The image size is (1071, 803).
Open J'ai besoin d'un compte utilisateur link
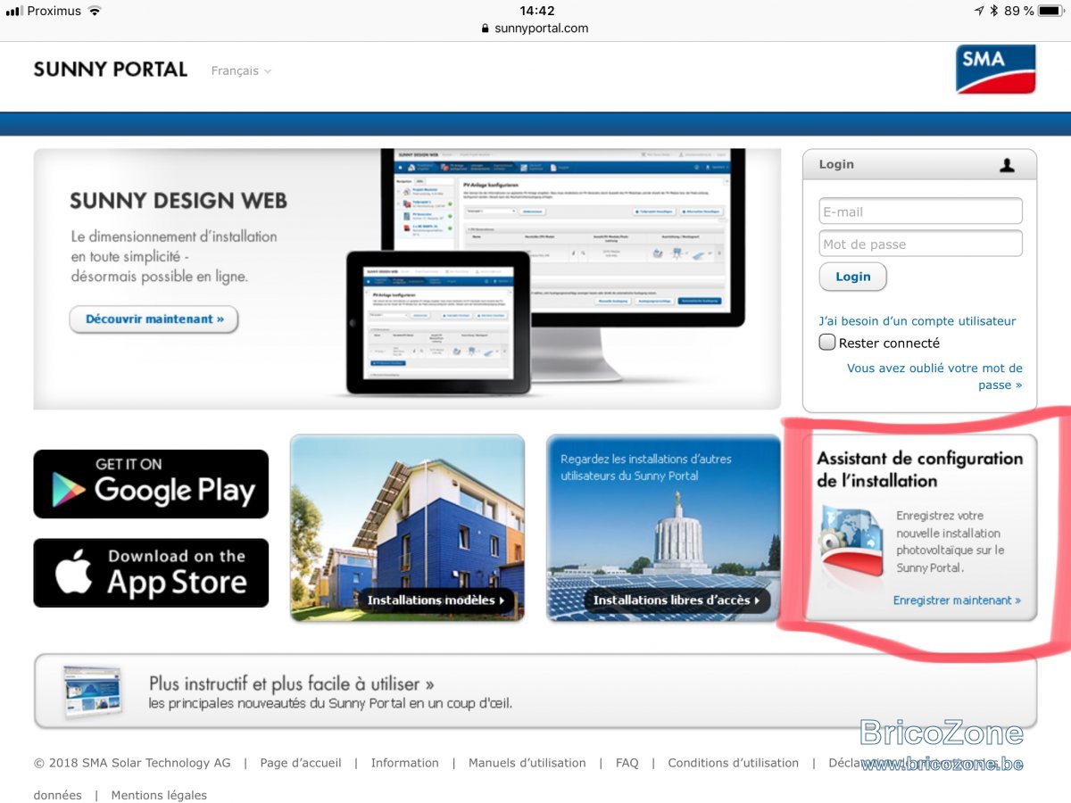tap(917, 320)
